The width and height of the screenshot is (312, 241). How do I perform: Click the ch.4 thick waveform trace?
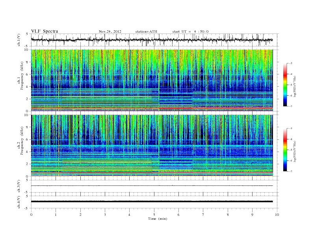pos(152,202)
